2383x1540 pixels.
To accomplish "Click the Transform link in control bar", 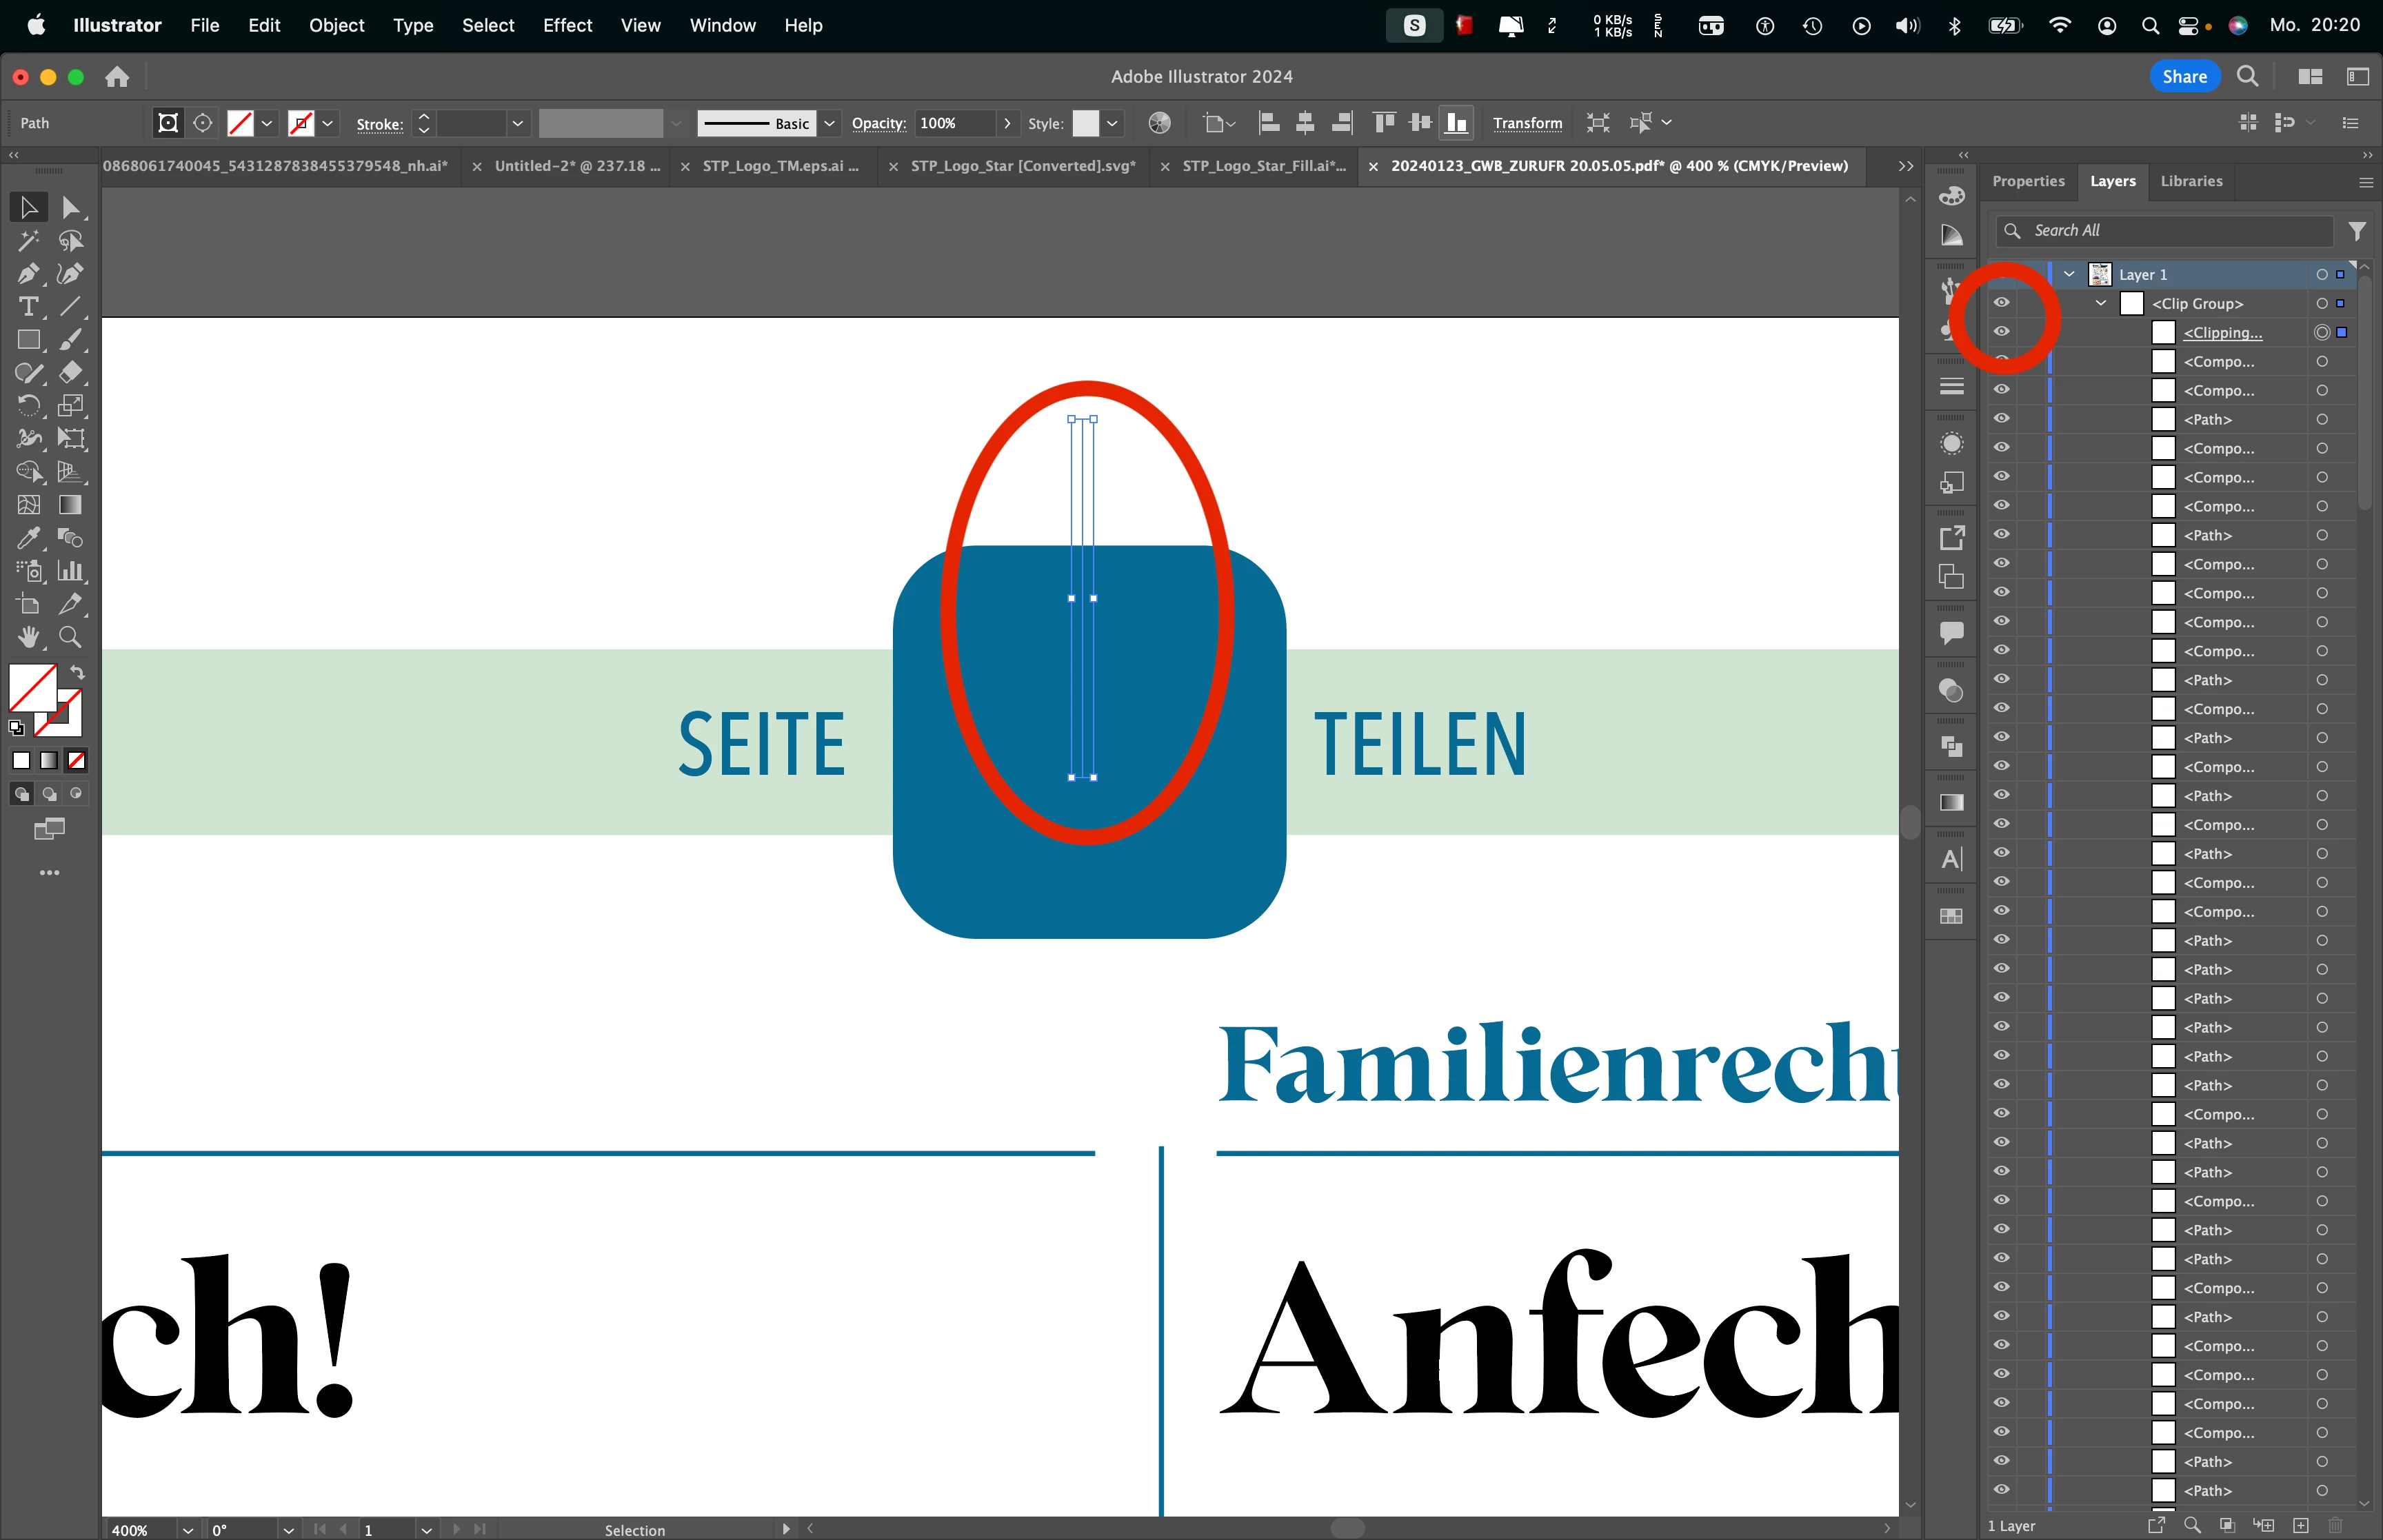I will pyautogui.click(x=1527, y=123).
